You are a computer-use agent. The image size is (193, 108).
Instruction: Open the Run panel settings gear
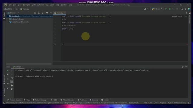(182, 67)
